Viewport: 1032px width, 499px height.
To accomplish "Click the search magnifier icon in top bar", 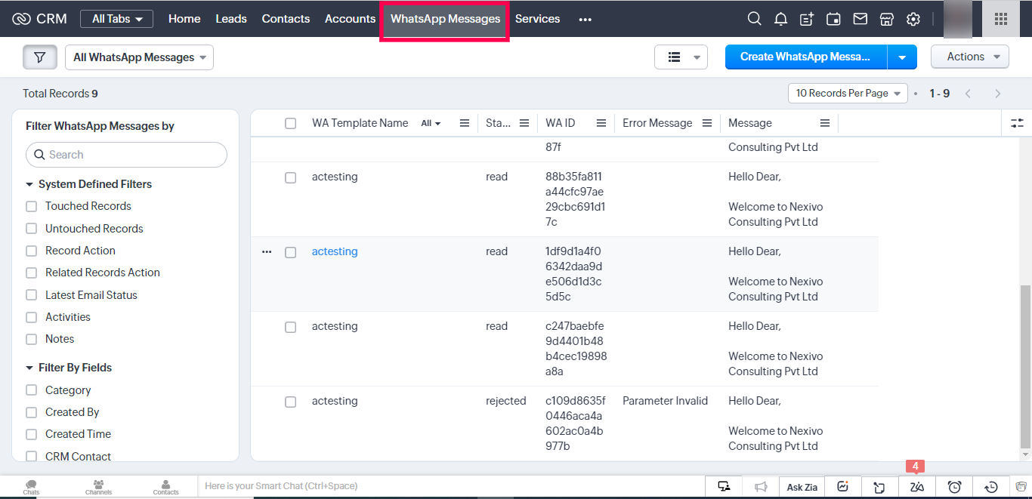I will click(x=754, y=19).
